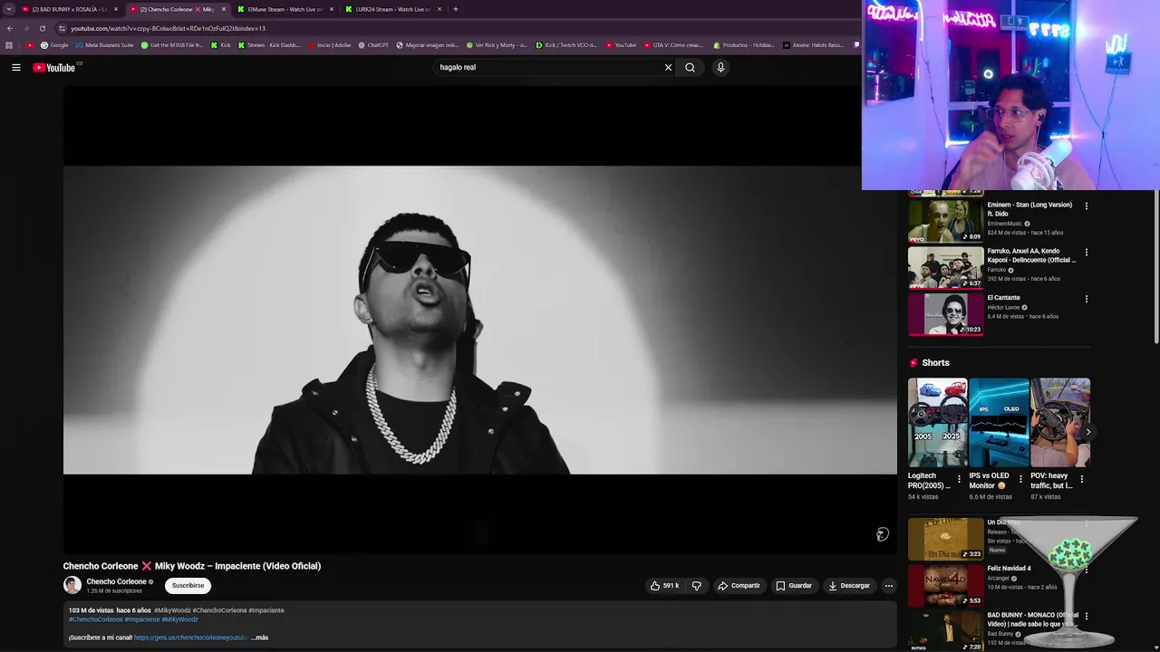The height and width of the screenshot is (652, 1160).
Task: Click the Guardar save button
Action: click(793, 586)
